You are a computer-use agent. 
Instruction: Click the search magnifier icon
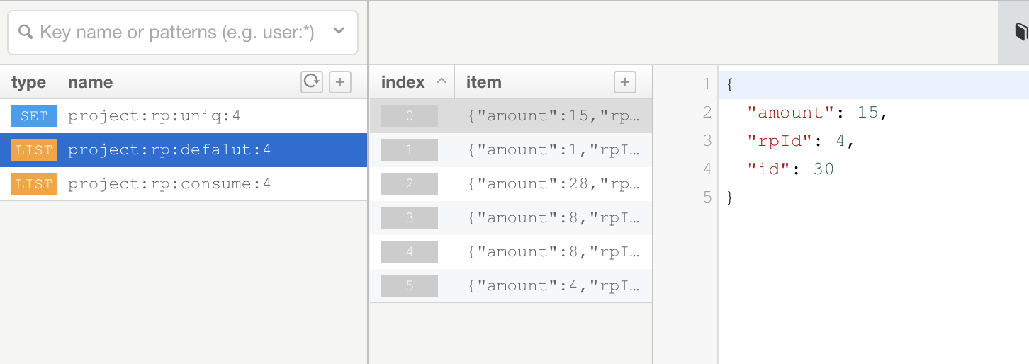[26, 32]
